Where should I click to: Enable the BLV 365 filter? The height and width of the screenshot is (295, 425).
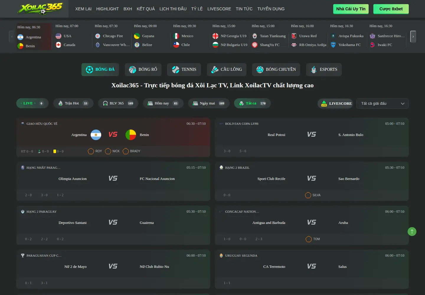pyautogui.click(x=118, y=103)
